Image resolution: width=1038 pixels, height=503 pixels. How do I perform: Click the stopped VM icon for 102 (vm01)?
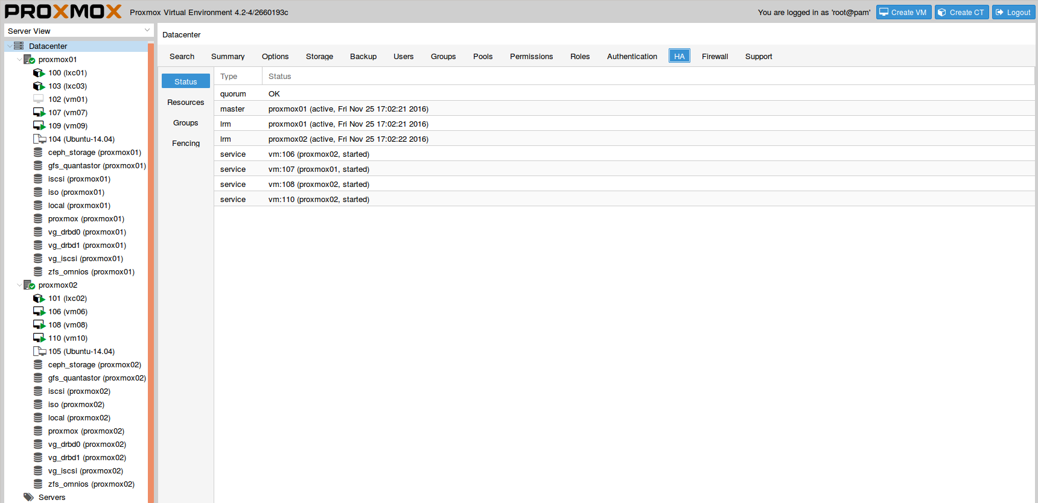click(39, 100)
